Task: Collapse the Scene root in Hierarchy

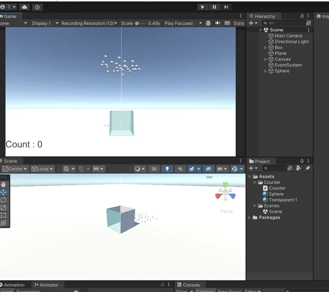Action: (260, 30)
